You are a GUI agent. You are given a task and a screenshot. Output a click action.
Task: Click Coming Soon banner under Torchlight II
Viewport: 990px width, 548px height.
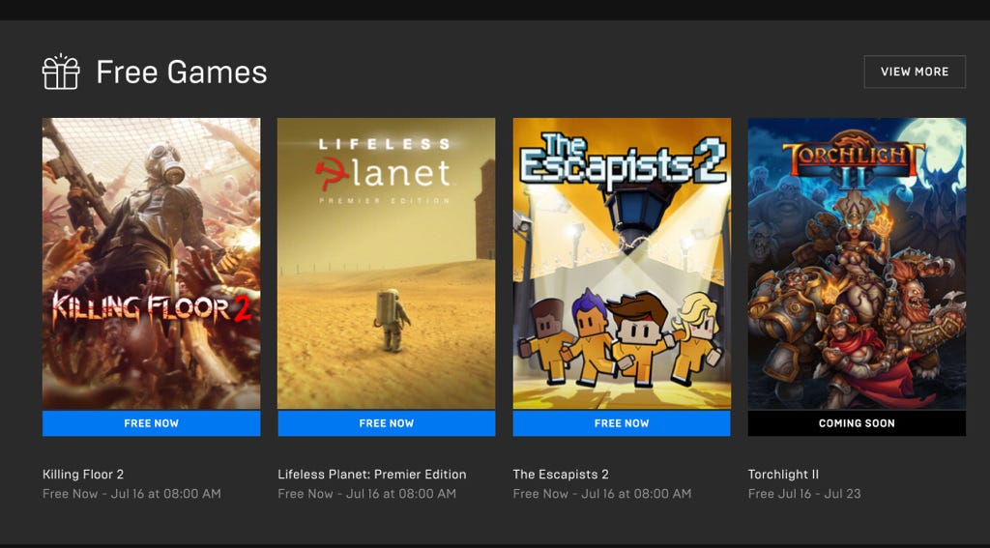pyautogui.click(x=857, y=423)
